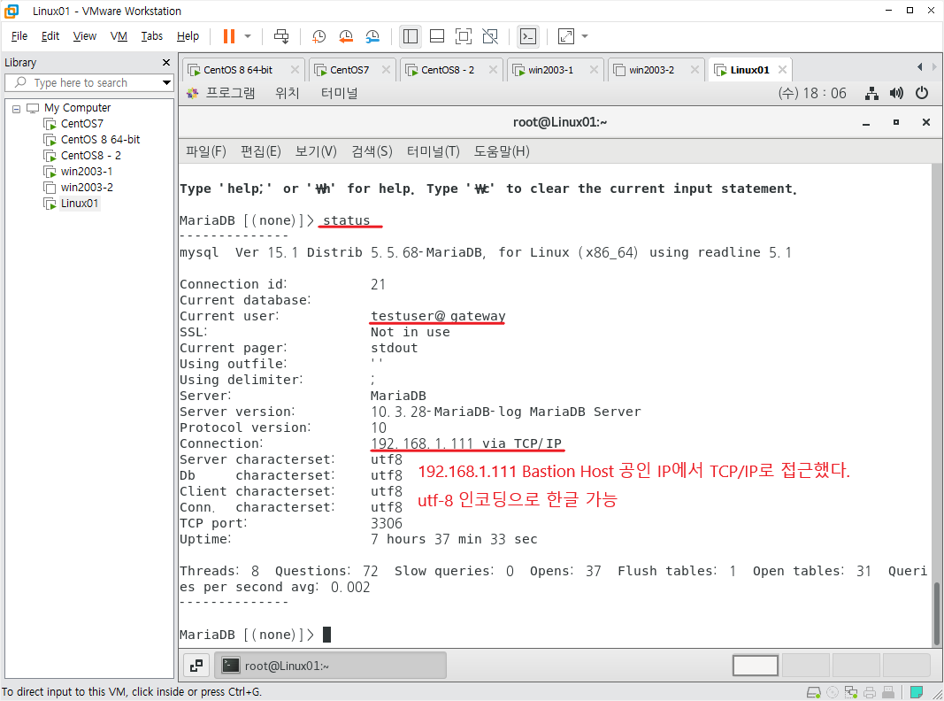Revert the VM to its previous snapshot
This screenshot has height=701, width=944.
tap(346, 36)
